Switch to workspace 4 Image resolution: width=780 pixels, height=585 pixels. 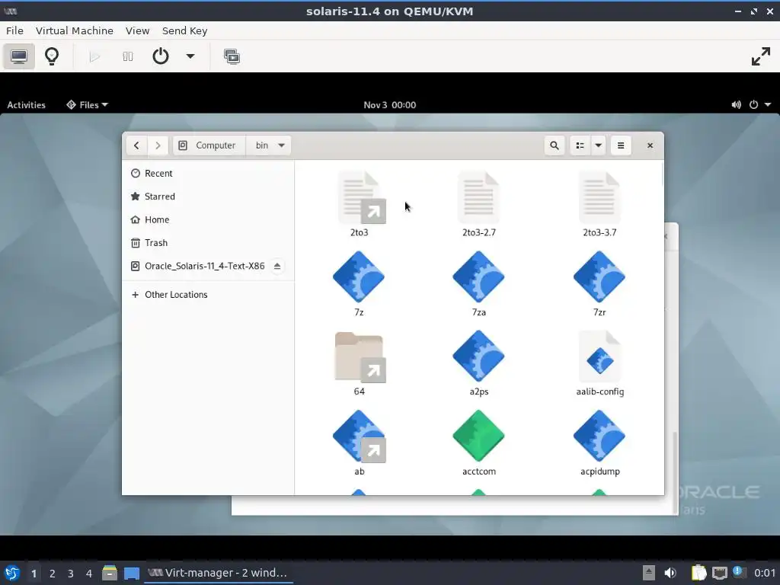89,574
